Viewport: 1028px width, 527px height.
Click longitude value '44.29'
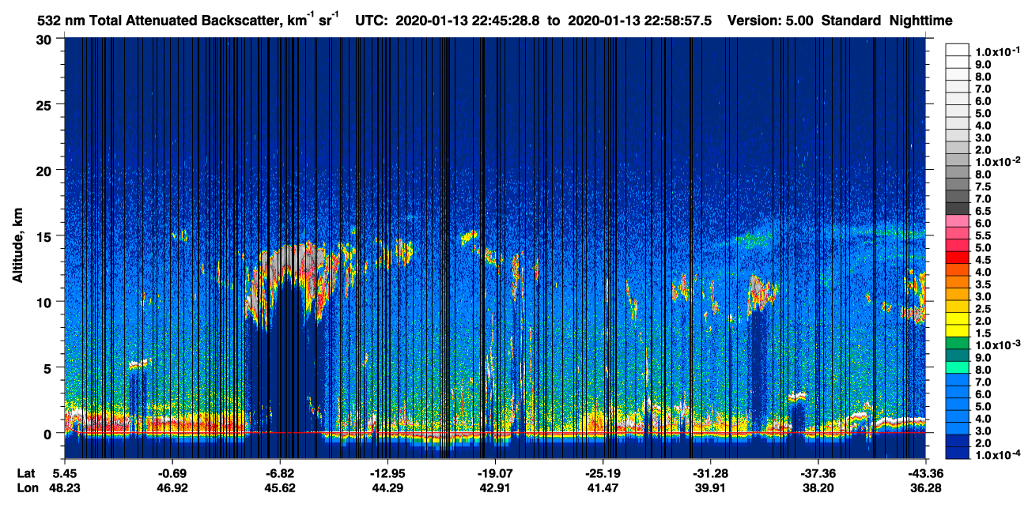point(387,488)
